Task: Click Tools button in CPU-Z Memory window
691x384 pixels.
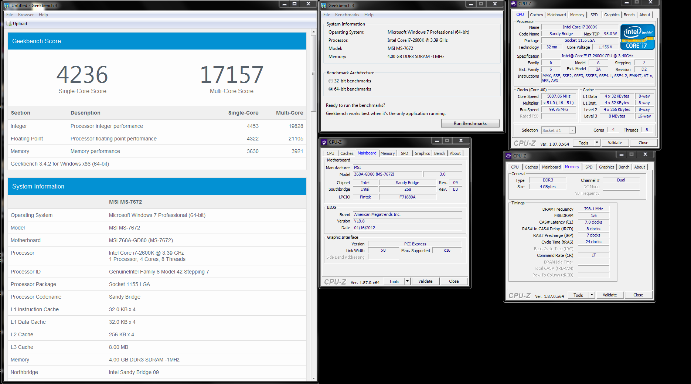Action: pyautogui.click(x=578, y=295)
